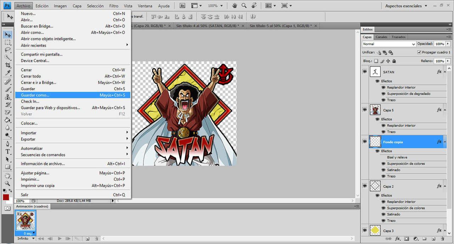Play the animation

point(60,239)
